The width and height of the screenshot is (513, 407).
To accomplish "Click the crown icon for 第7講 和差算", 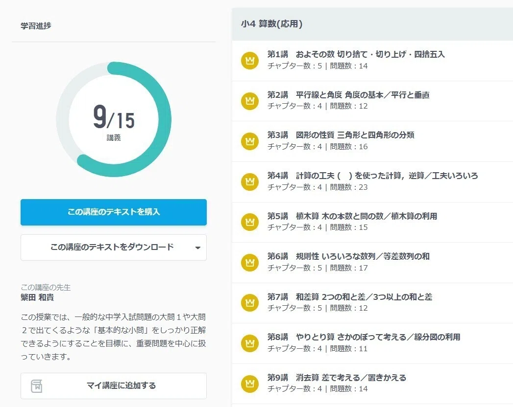I will click(250, 303).
